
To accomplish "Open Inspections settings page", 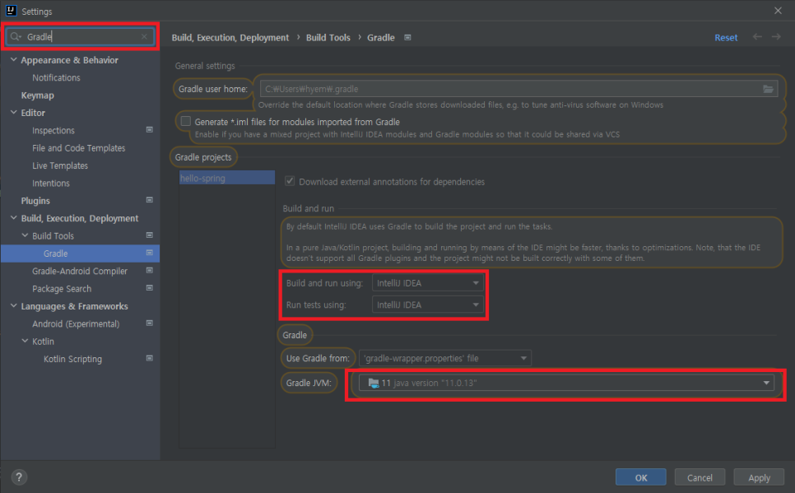I will click(x=53, y=130).
